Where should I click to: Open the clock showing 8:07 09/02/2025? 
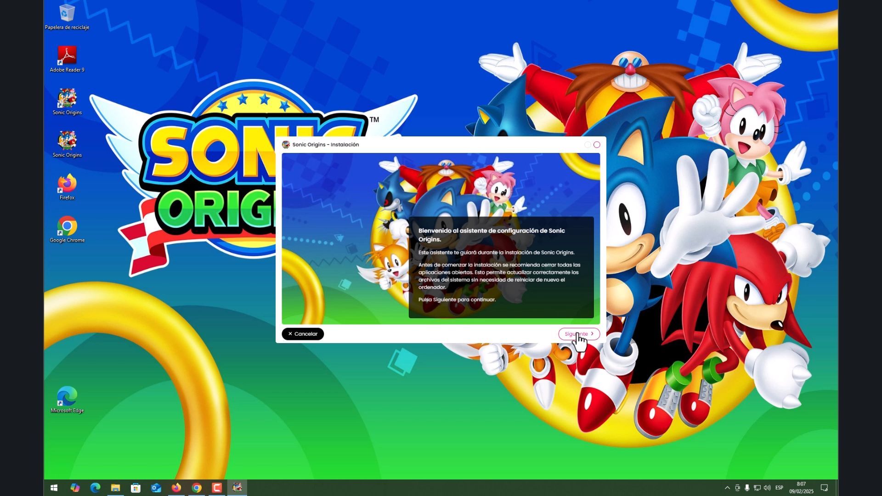tap(801, 488)
